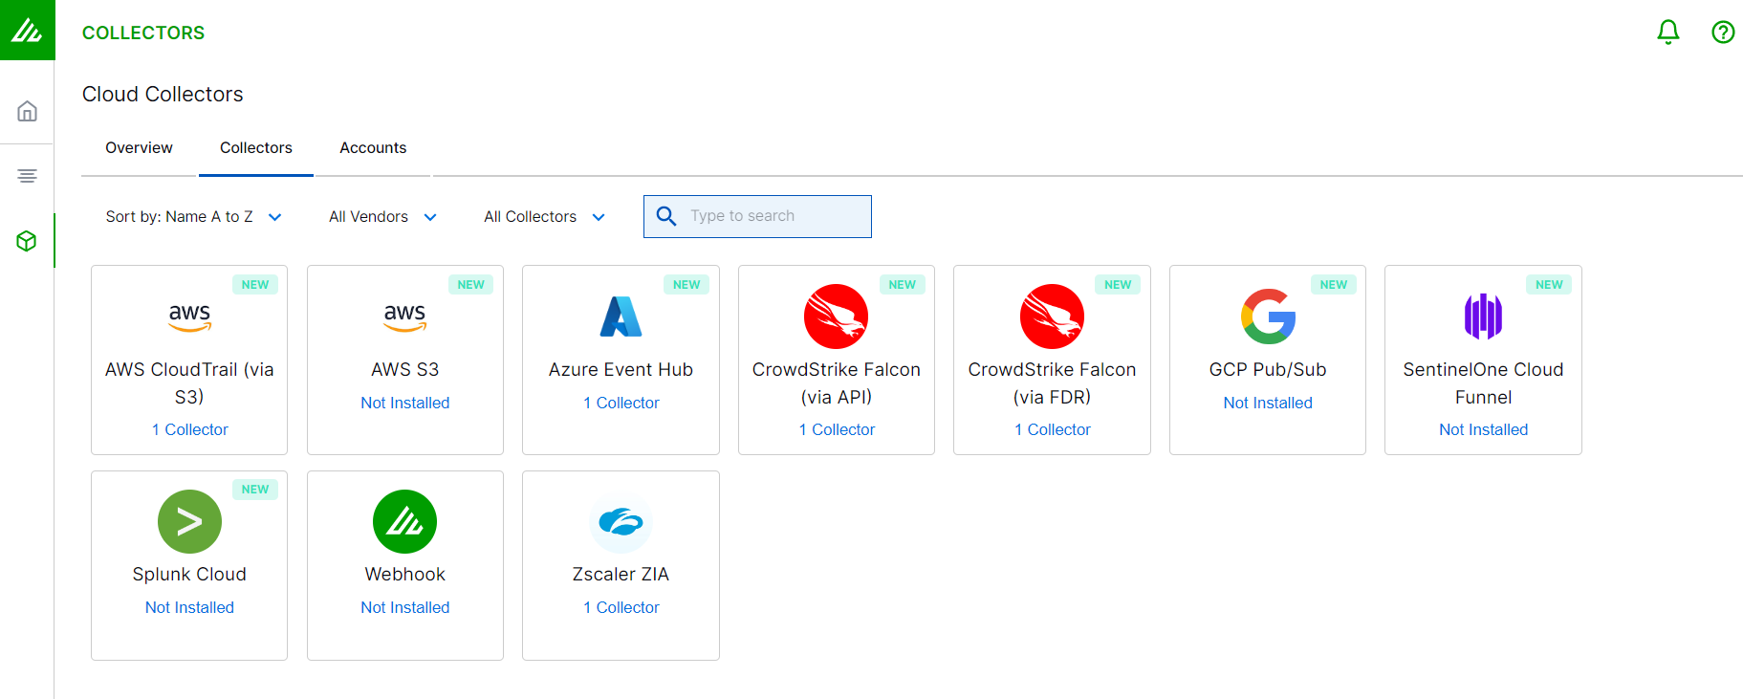Screen dimensions: 1743x699
Task: Focus the Type to search field
Action: (757, 216)
